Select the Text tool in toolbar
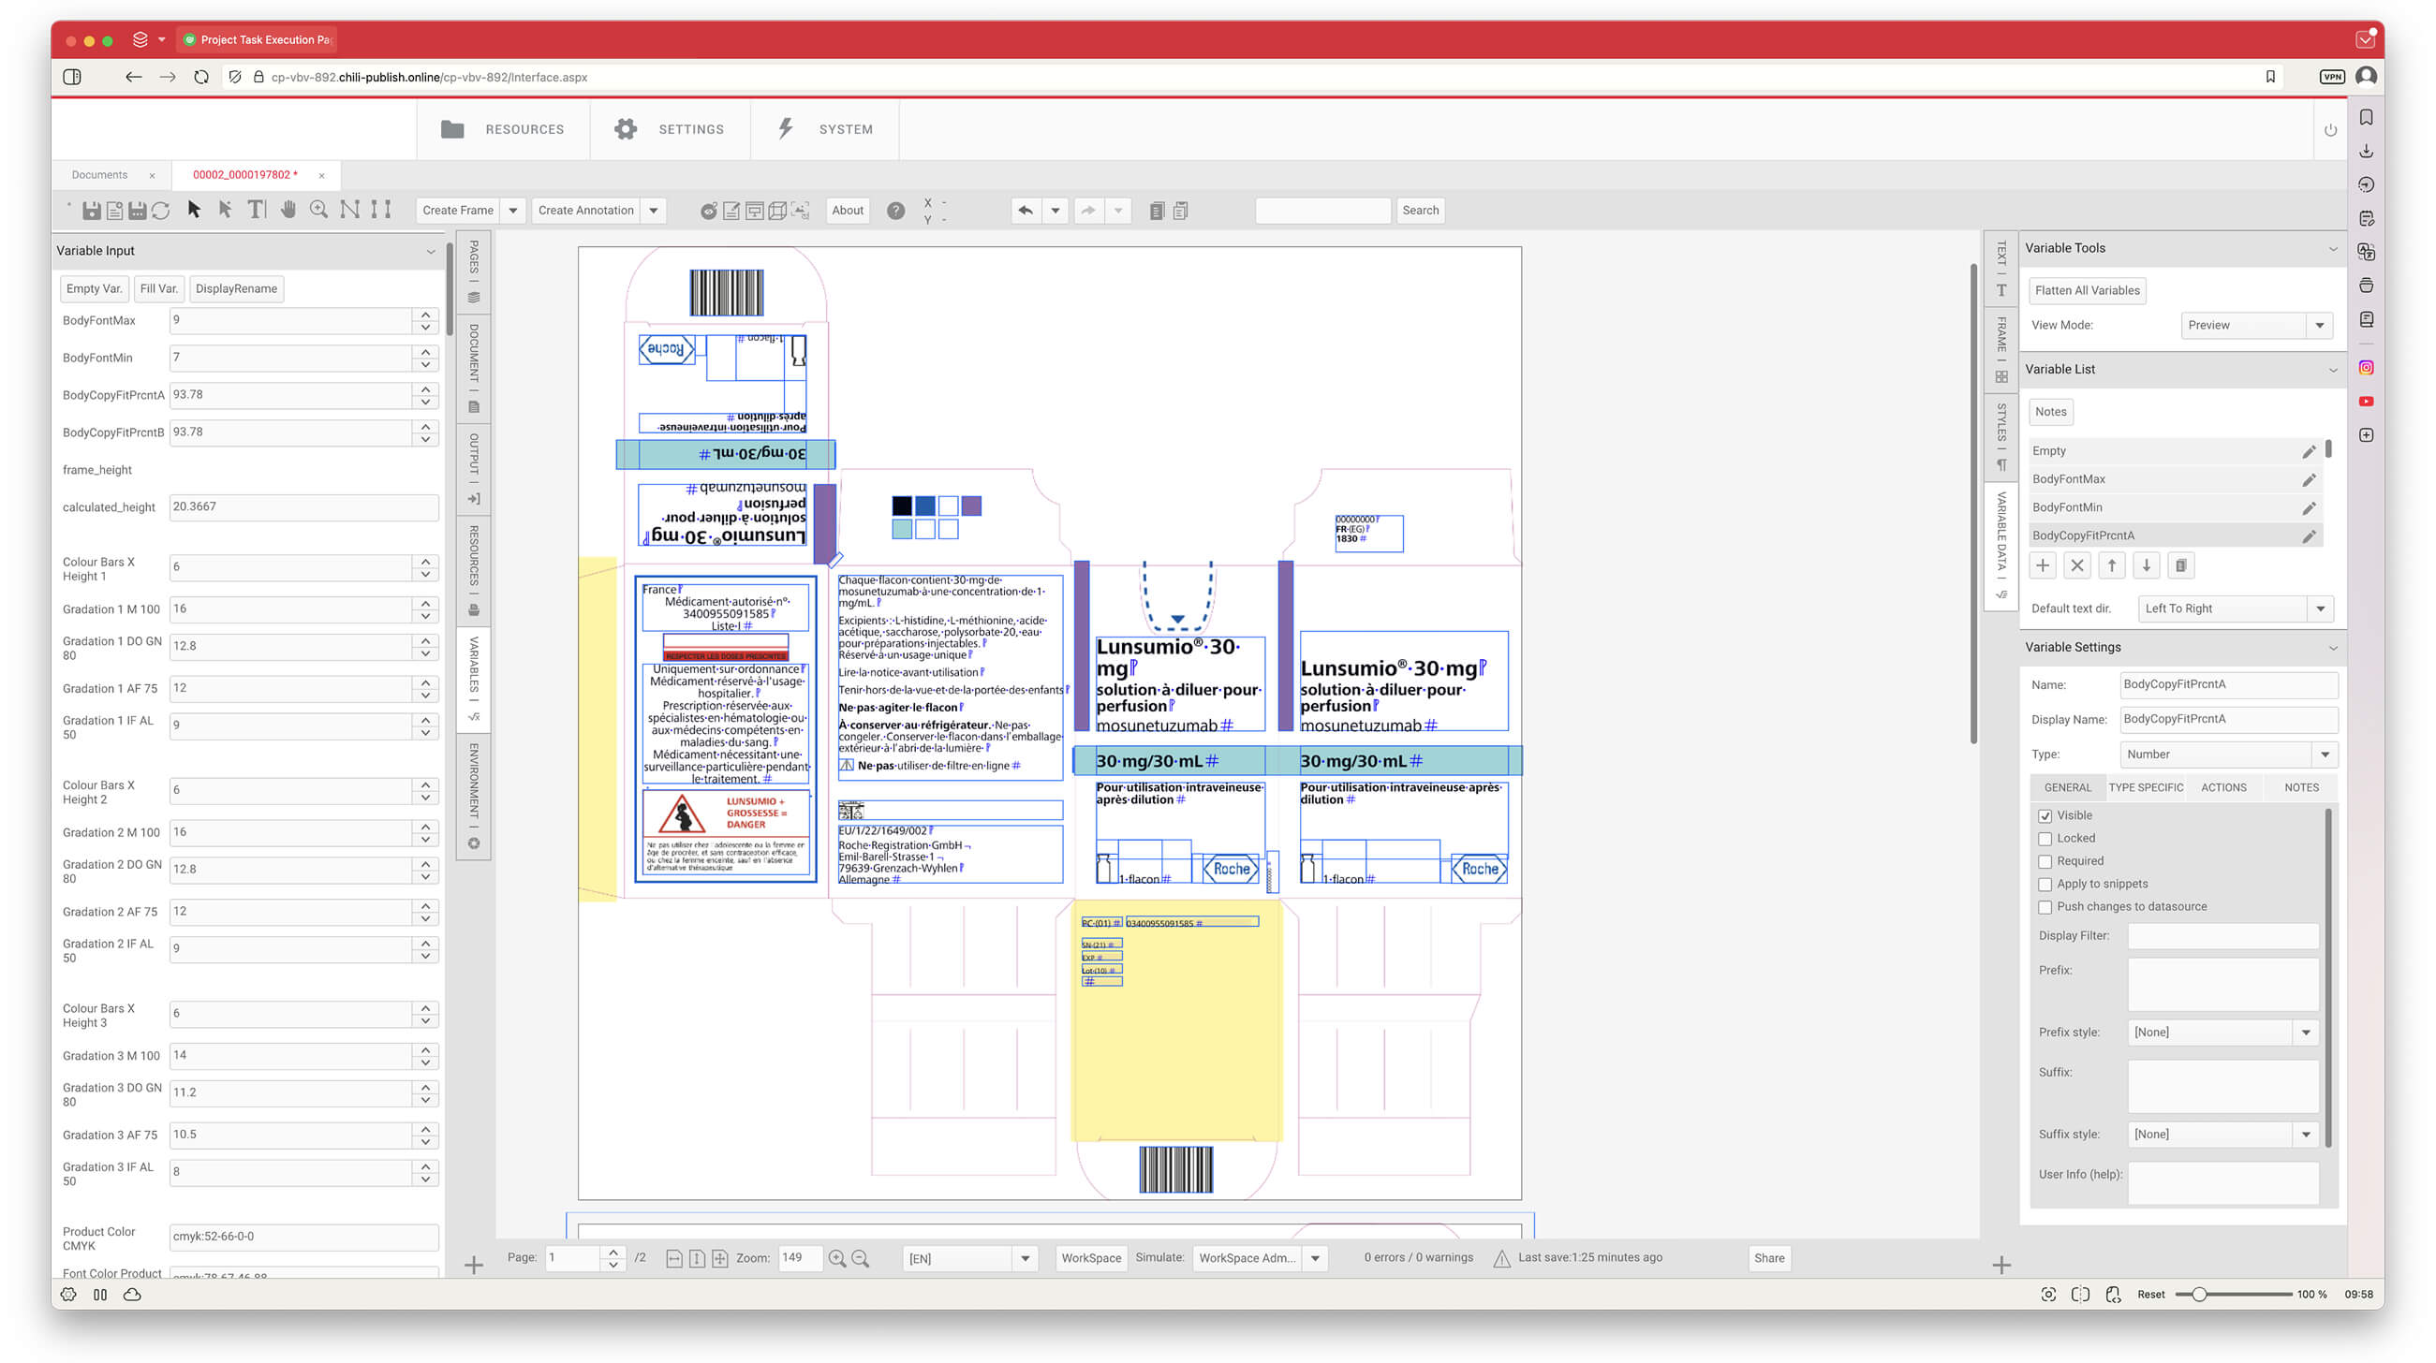 coord(257,210)
